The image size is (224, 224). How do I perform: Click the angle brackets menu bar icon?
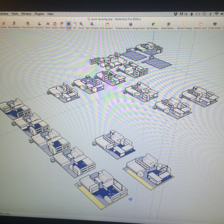pyautogui.click(x=198, y=14)
